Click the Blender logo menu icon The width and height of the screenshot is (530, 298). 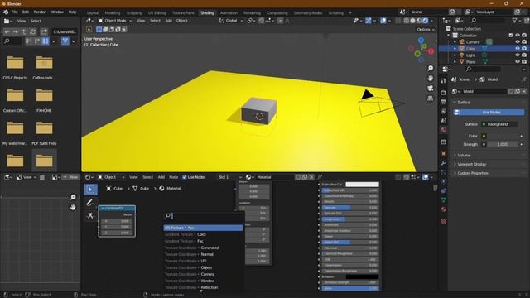[6, 12]
